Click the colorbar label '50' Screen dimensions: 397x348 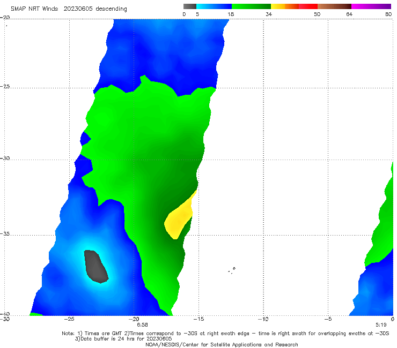317,14
